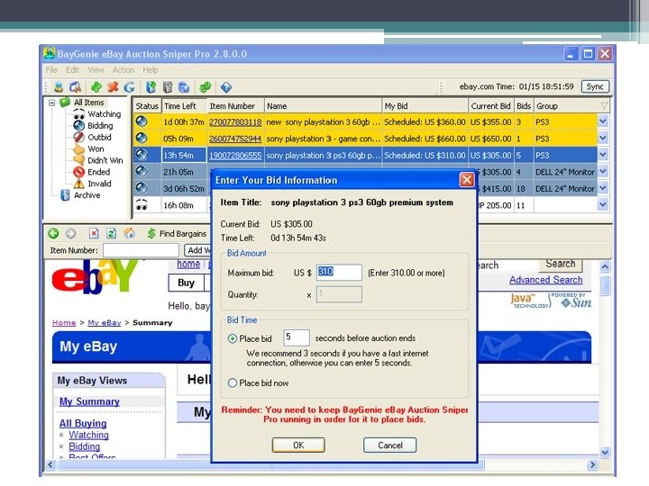
Task: Click the seconds before auction ends field
Action: (x=297, y=337)
